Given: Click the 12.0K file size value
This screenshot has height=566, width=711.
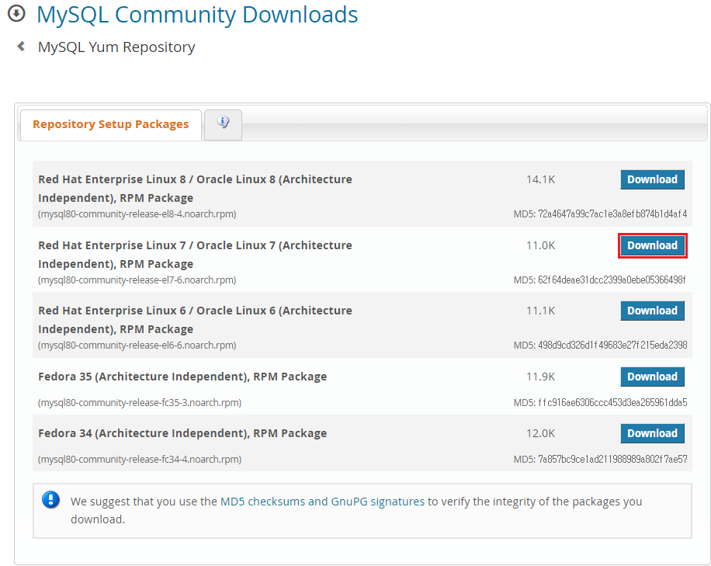Looking at the screenshot, I should tap(540, 433).
